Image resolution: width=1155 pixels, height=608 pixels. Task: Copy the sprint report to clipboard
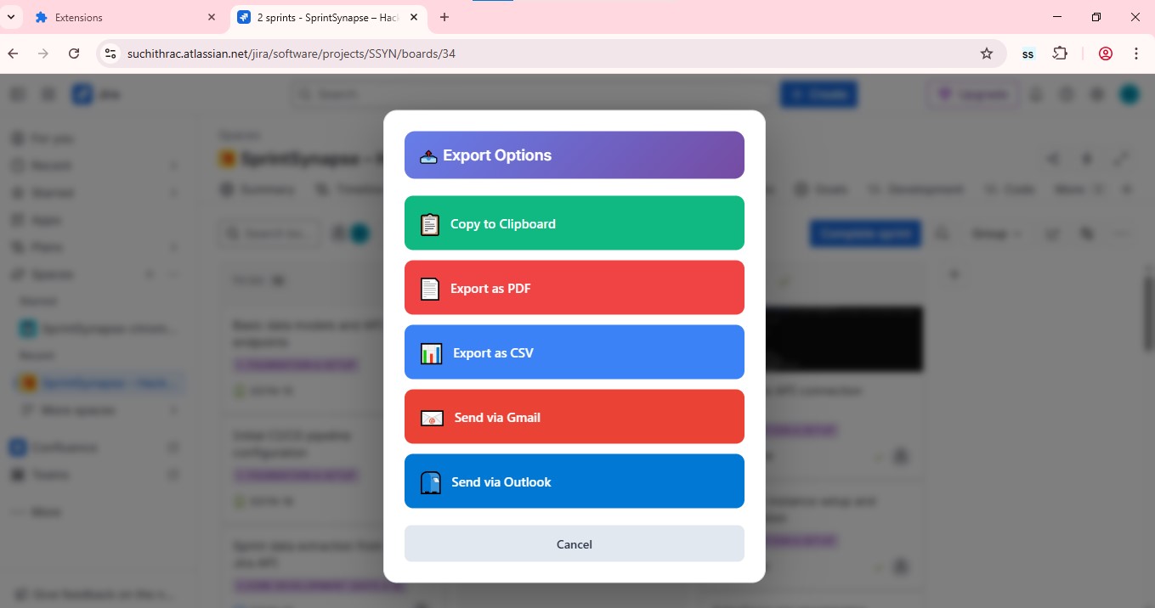click(x=575, y=223)
